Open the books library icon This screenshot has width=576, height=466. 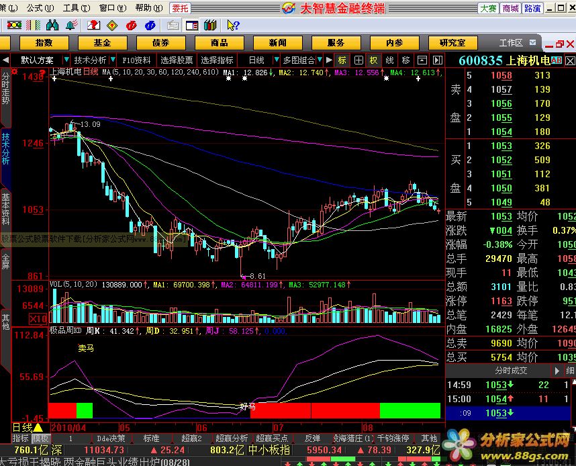coord(210,25)
